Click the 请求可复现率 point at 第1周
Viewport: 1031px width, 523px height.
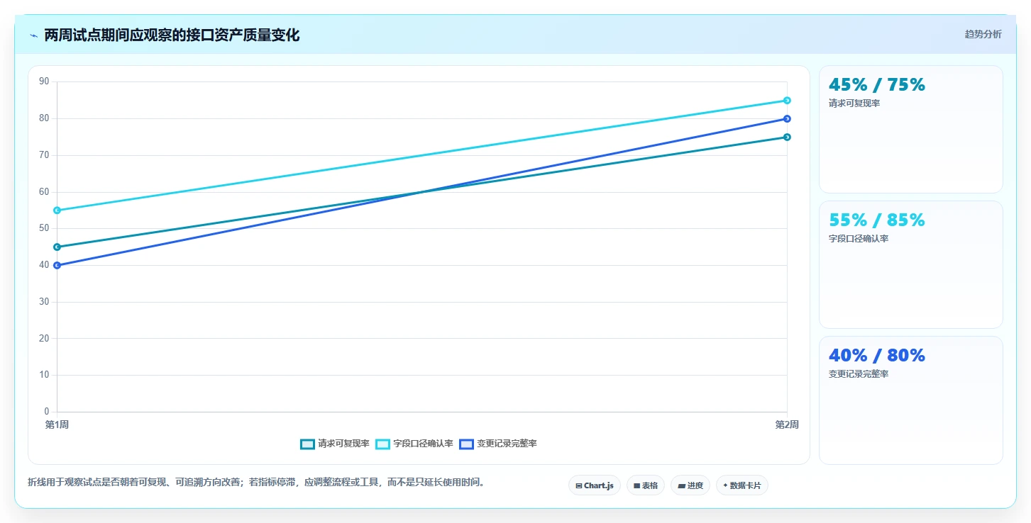[57, 247]
